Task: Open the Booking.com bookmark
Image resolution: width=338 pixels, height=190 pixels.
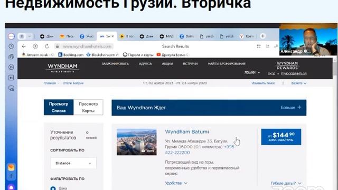Action: [71, 55]
